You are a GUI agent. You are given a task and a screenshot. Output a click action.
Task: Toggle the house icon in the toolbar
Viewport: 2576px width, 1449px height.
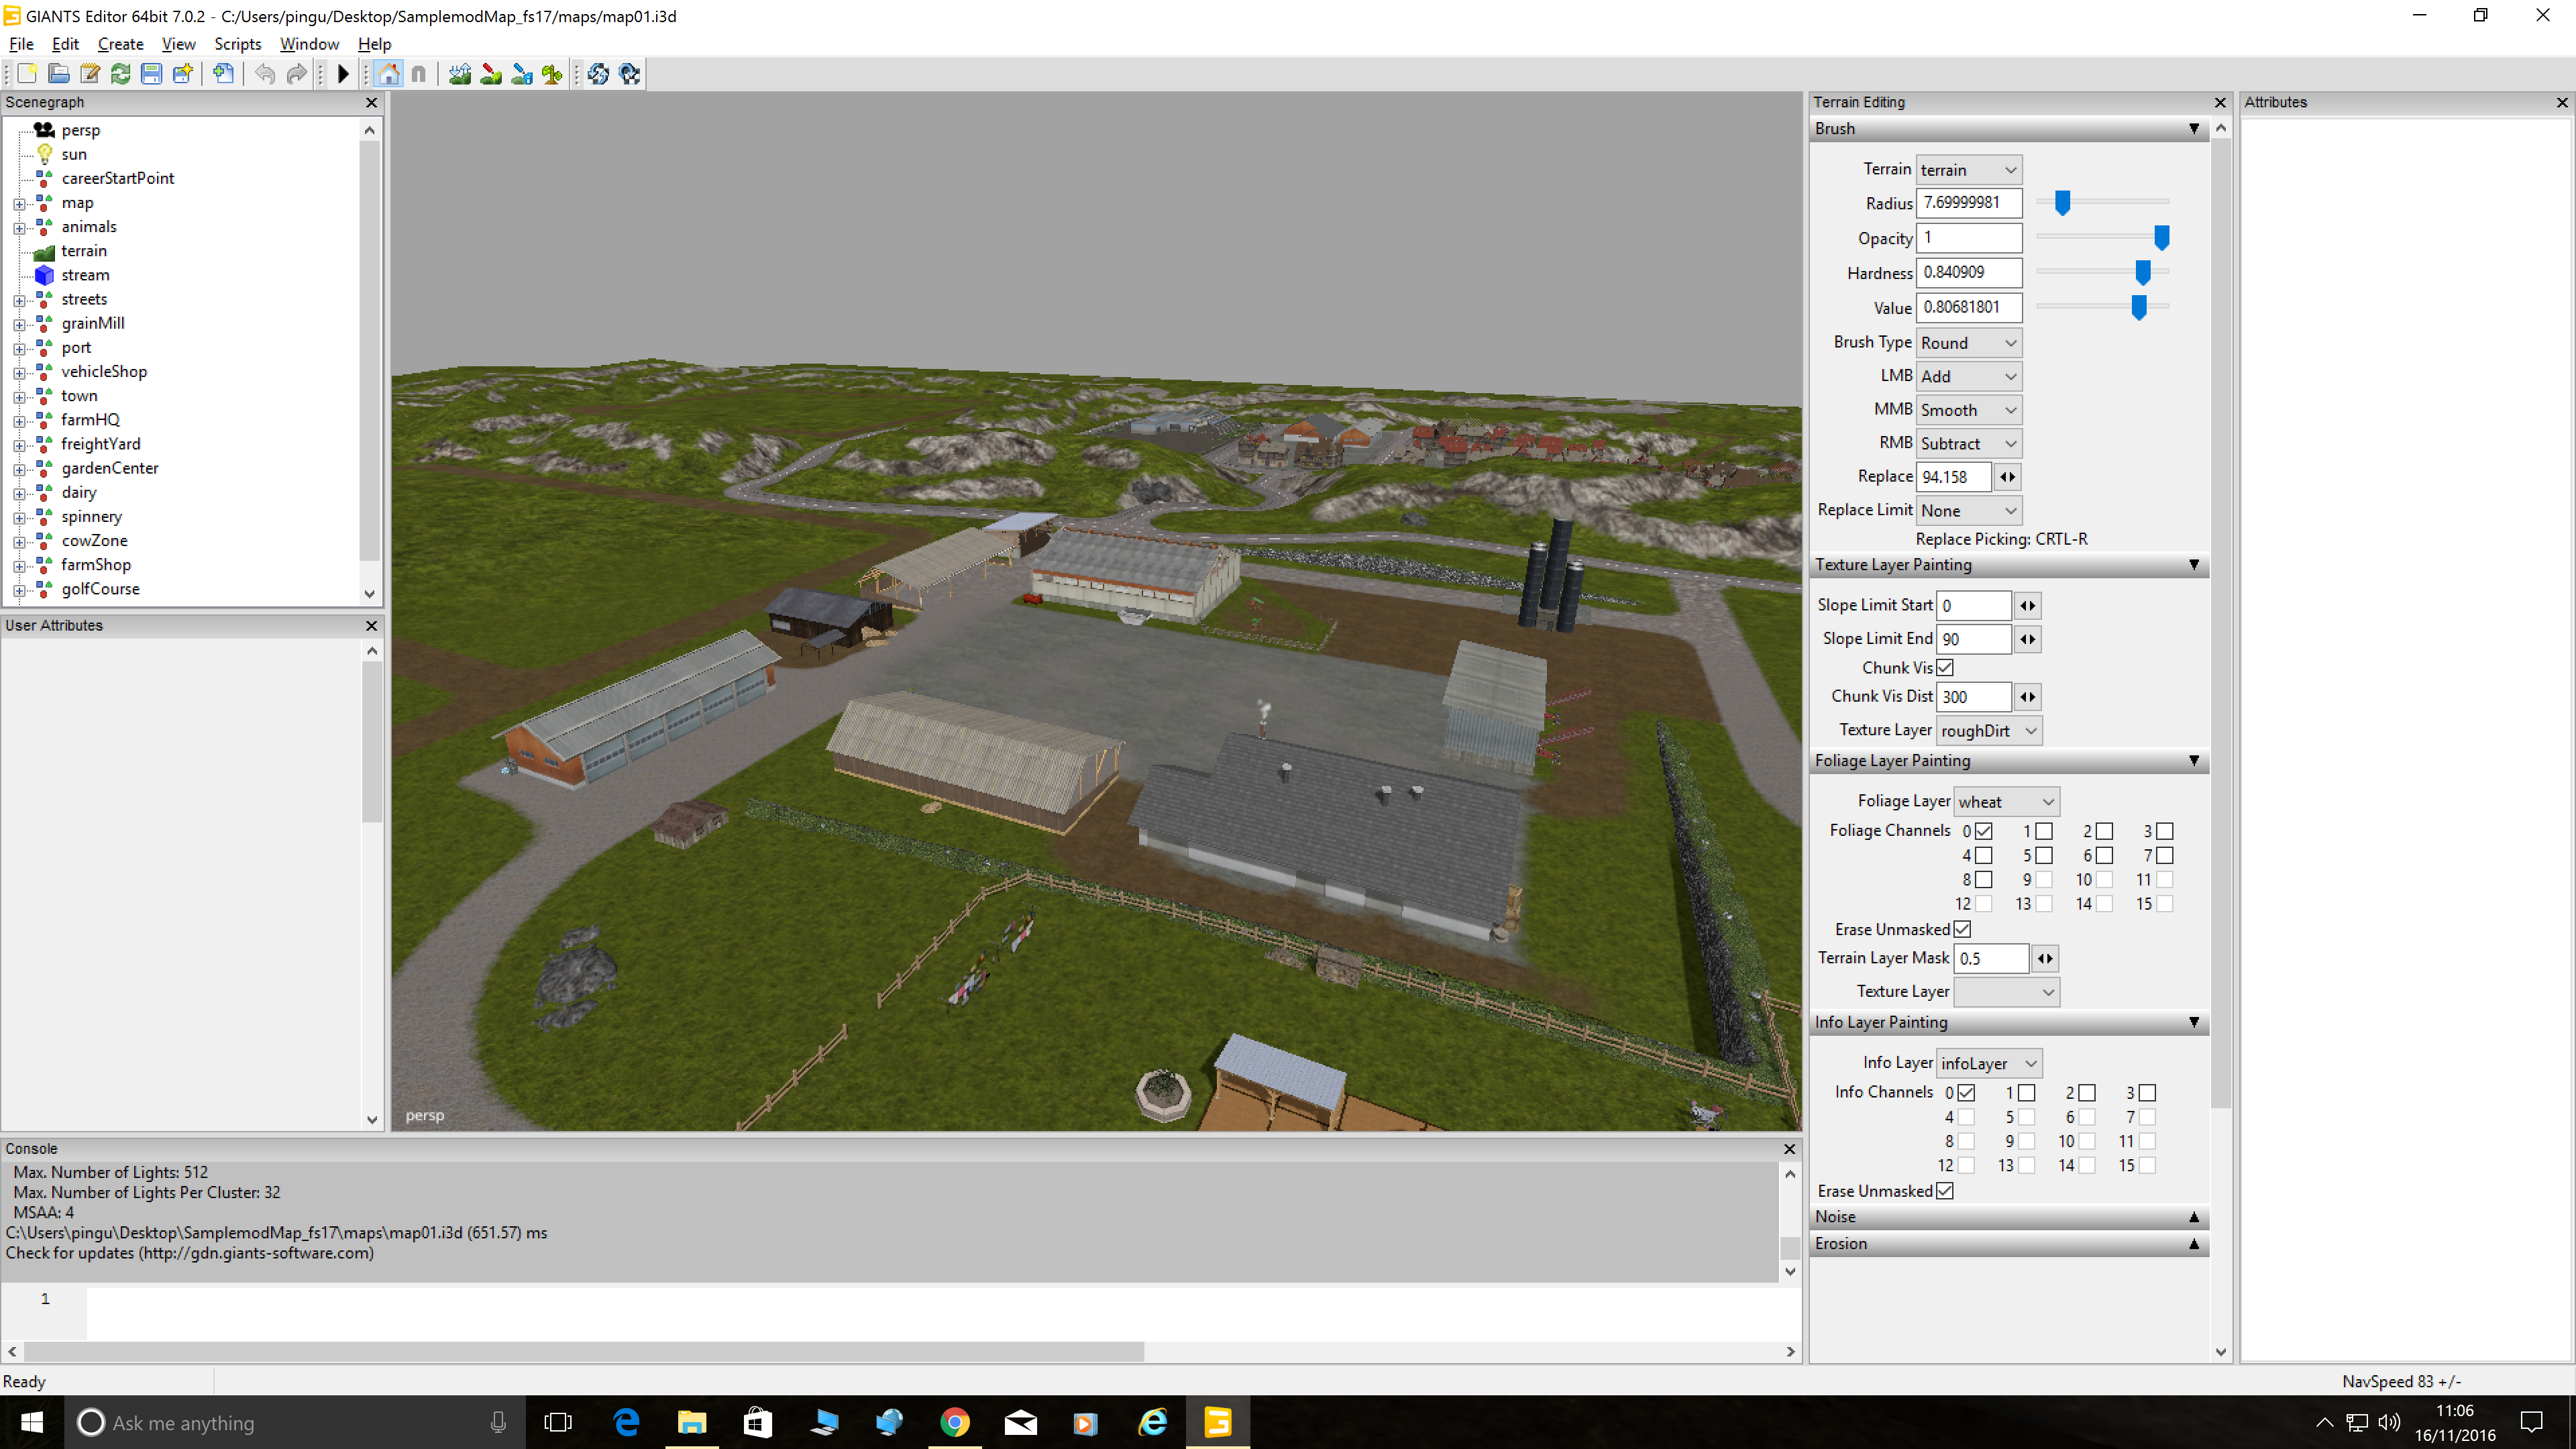(x=389, y=74)
